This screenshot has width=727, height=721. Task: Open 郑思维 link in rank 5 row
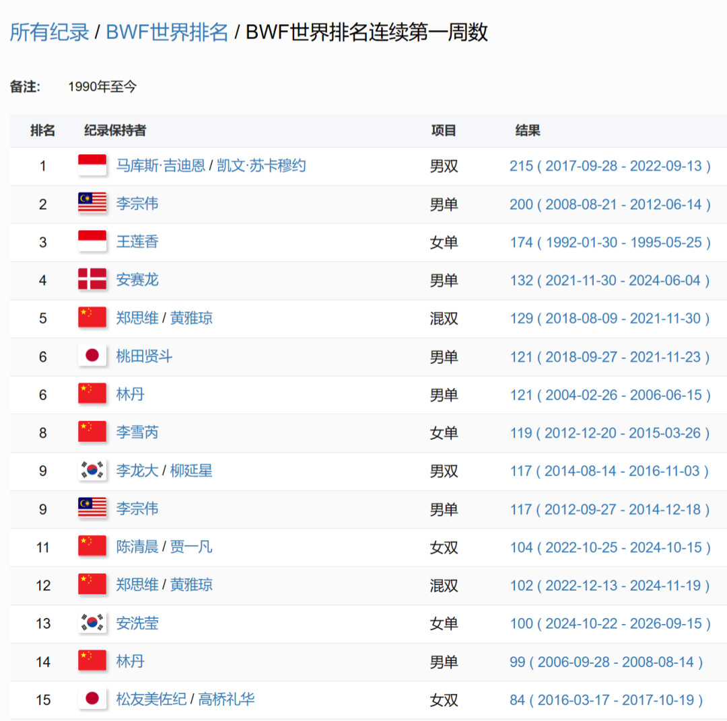[137, 318]
